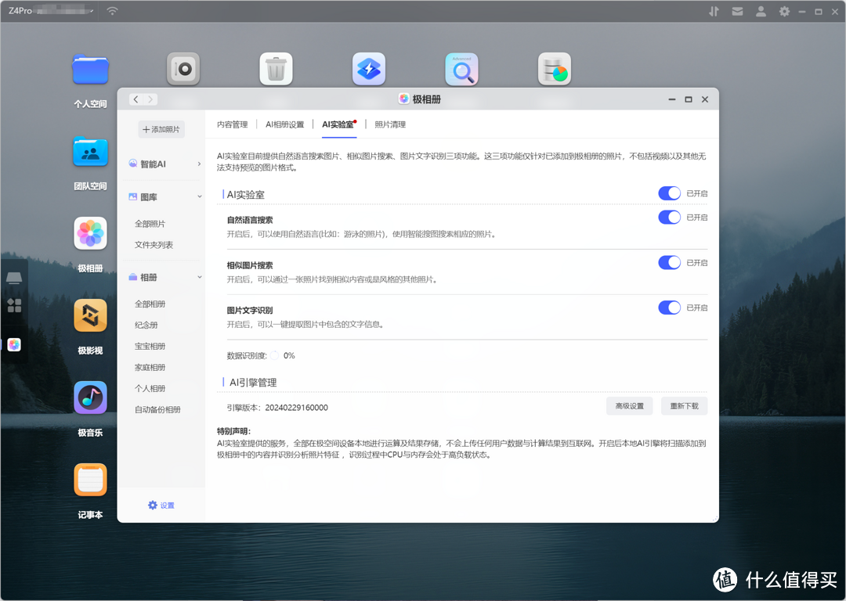Toggle the 相似图片搜索 switch

pyautogui.click(x=669, y=262)
